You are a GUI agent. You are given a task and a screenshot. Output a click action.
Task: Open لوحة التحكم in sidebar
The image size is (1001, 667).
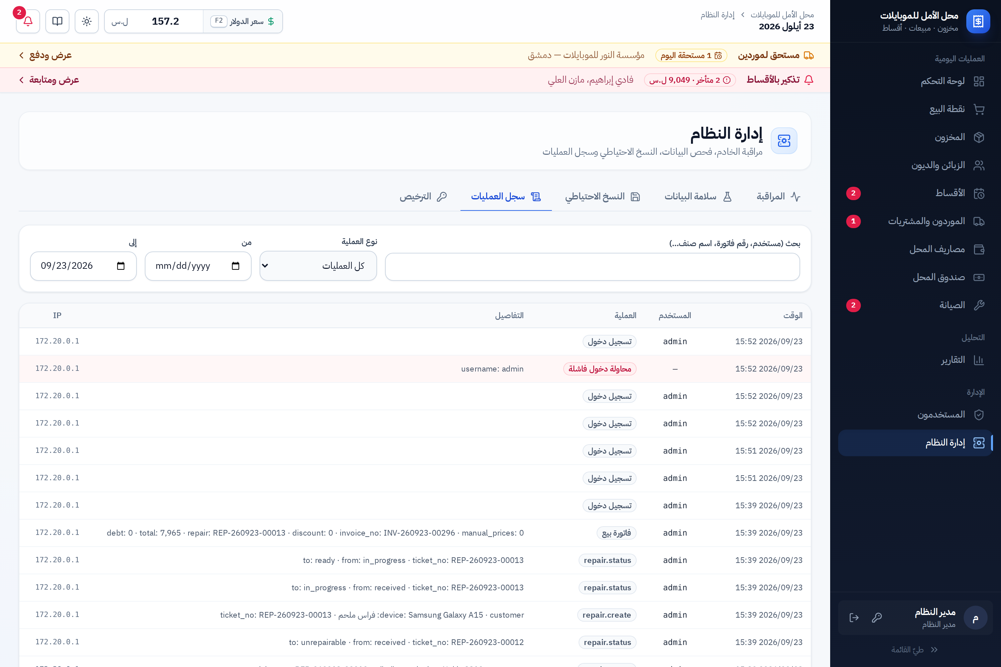click(915, 81)
